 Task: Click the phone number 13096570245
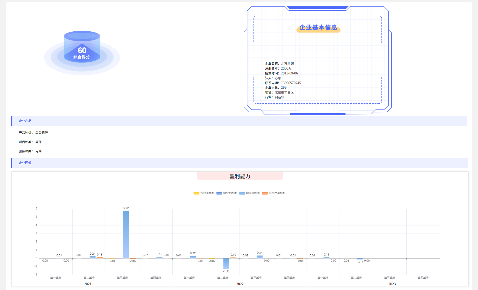pyautogui.click(x=291, y=83)
